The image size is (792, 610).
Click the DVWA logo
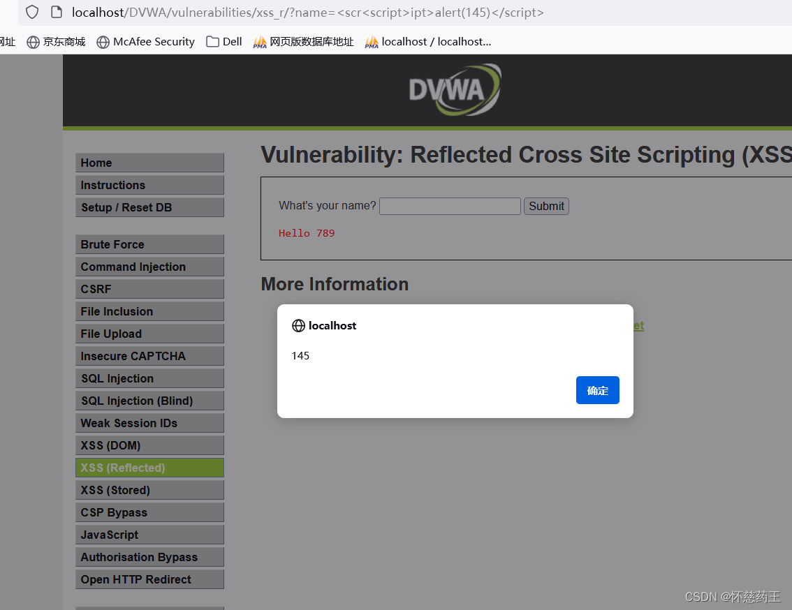coord(455,90)
